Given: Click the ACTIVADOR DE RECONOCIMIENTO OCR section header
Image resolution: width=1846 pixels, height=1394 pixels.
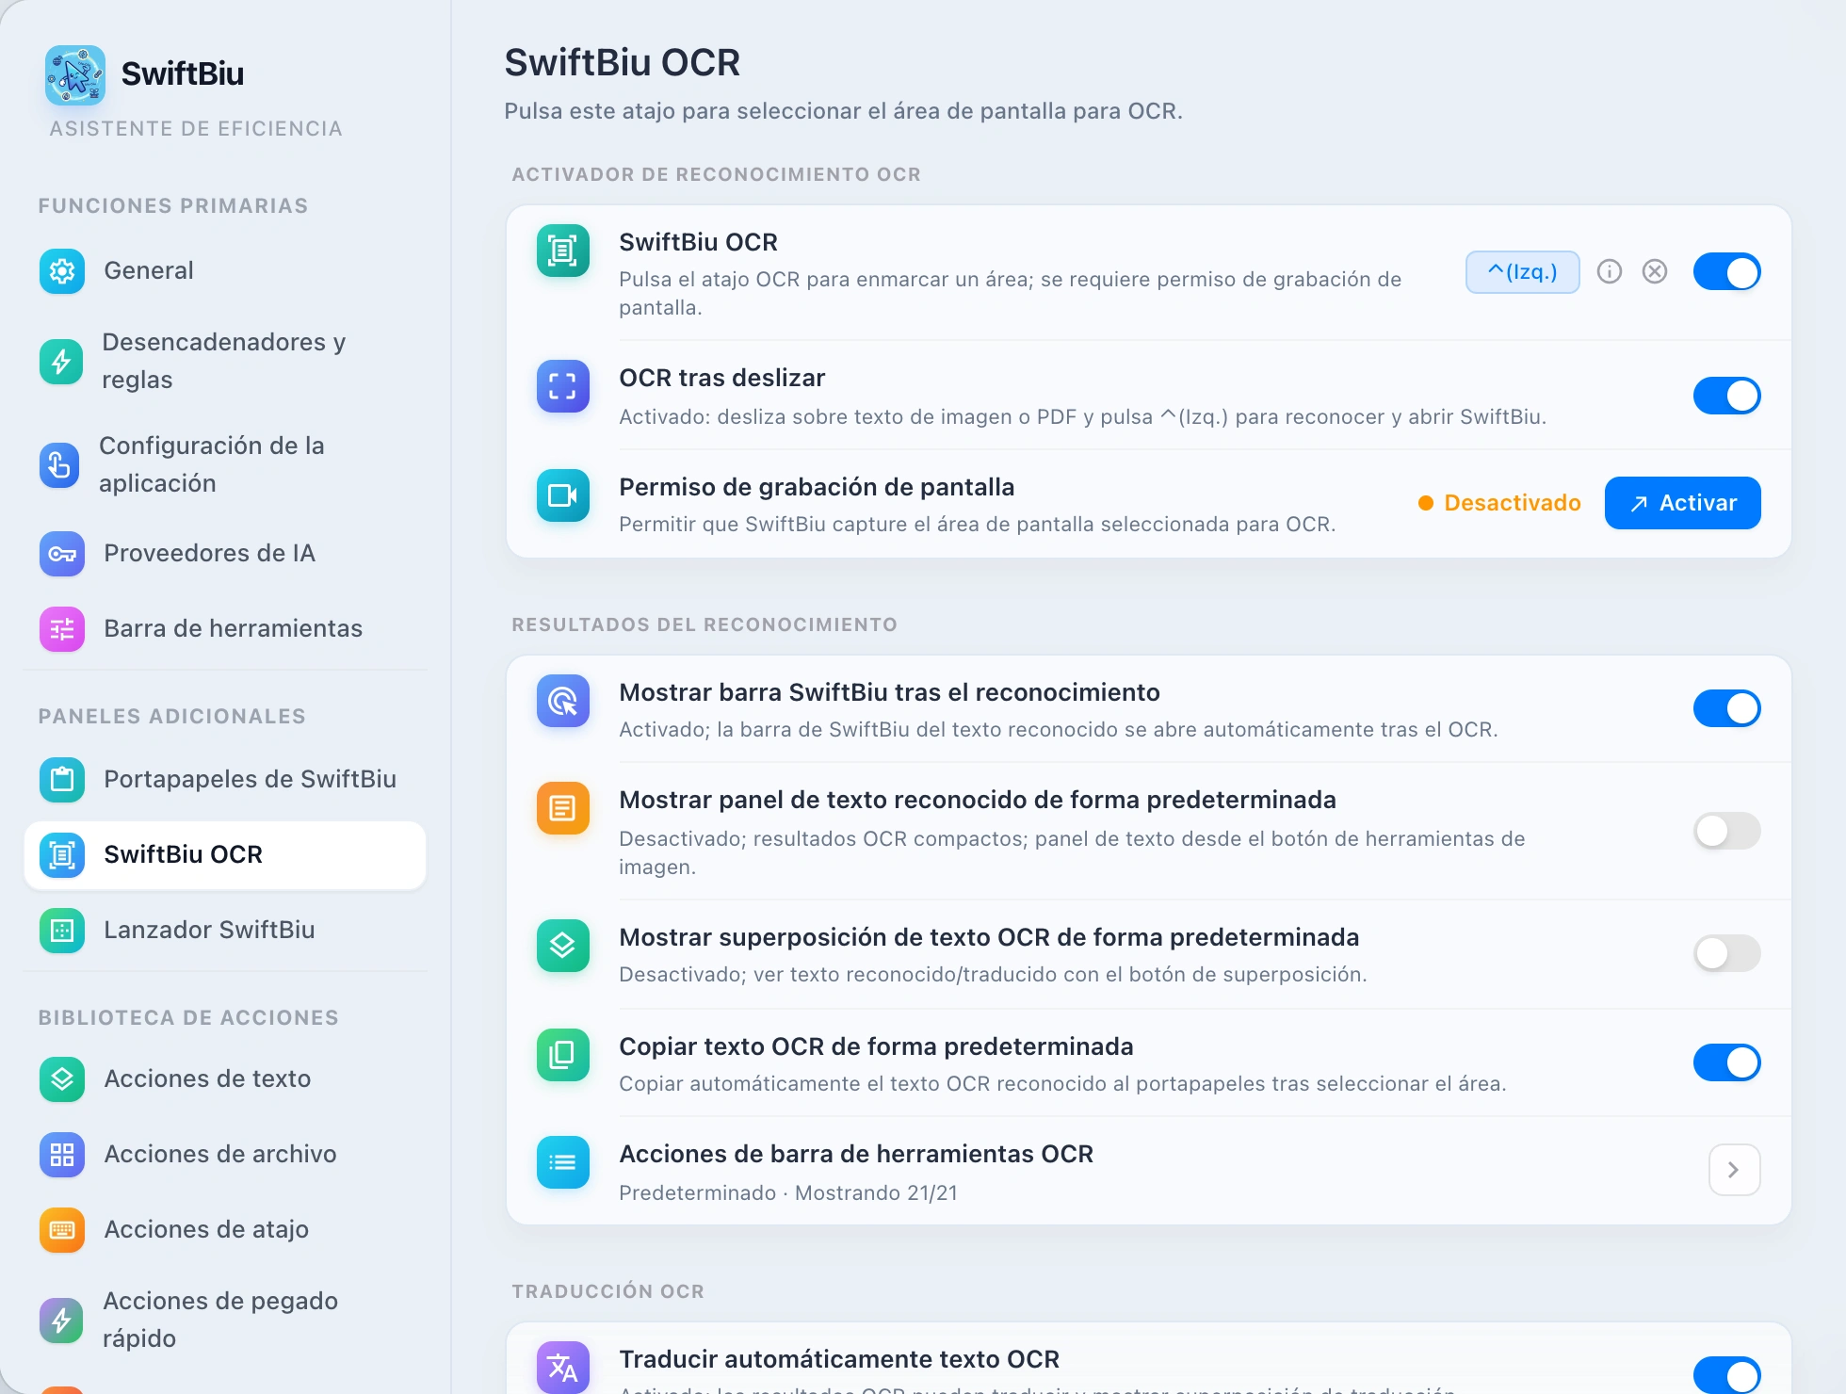Looking at the screenshot, I should point(716,175).
